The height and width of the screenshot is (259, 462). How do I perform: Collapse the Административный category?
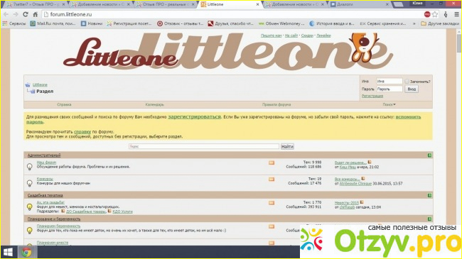[429, 155]
